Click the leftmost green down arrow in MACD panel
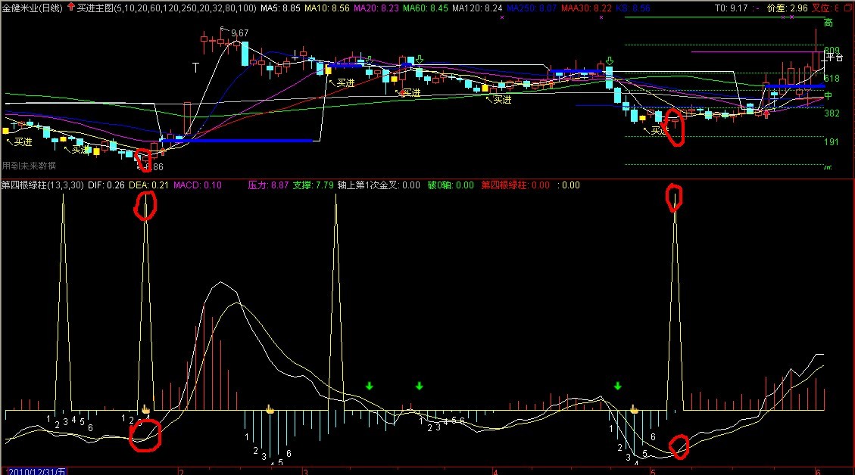The height and width of the screenshot is (475, 855). point(369,386)
